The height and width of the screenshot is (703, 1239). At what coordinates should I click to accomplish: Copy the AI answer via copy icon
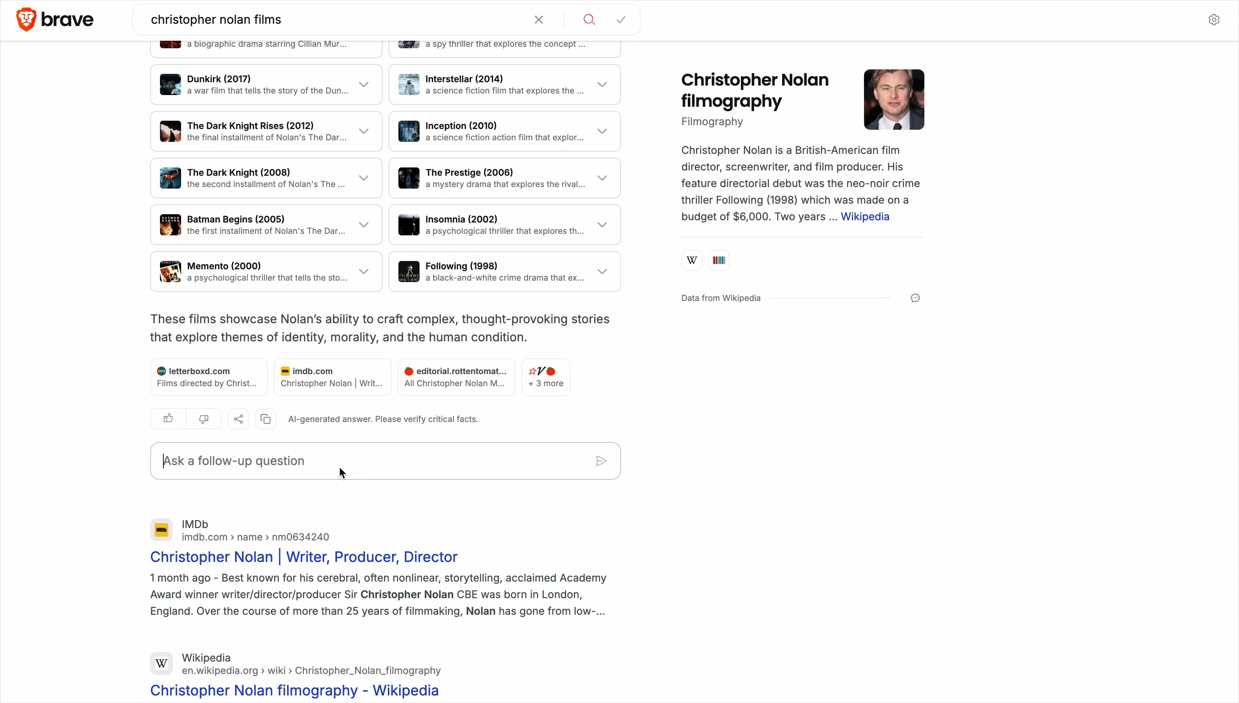coord(266,419)
